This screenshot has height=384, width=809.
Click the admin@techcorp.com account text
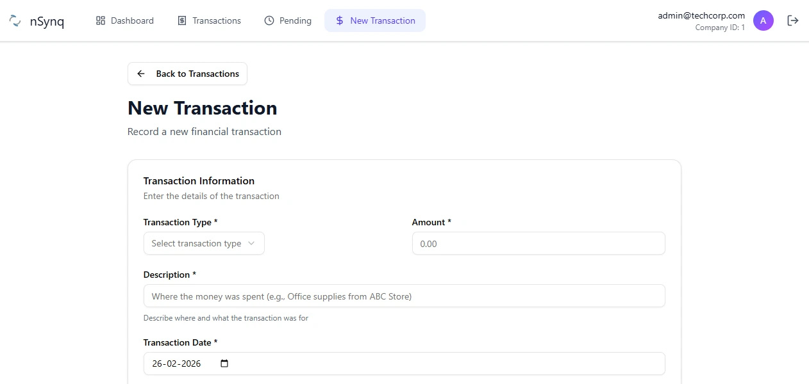tap(701, 15)
